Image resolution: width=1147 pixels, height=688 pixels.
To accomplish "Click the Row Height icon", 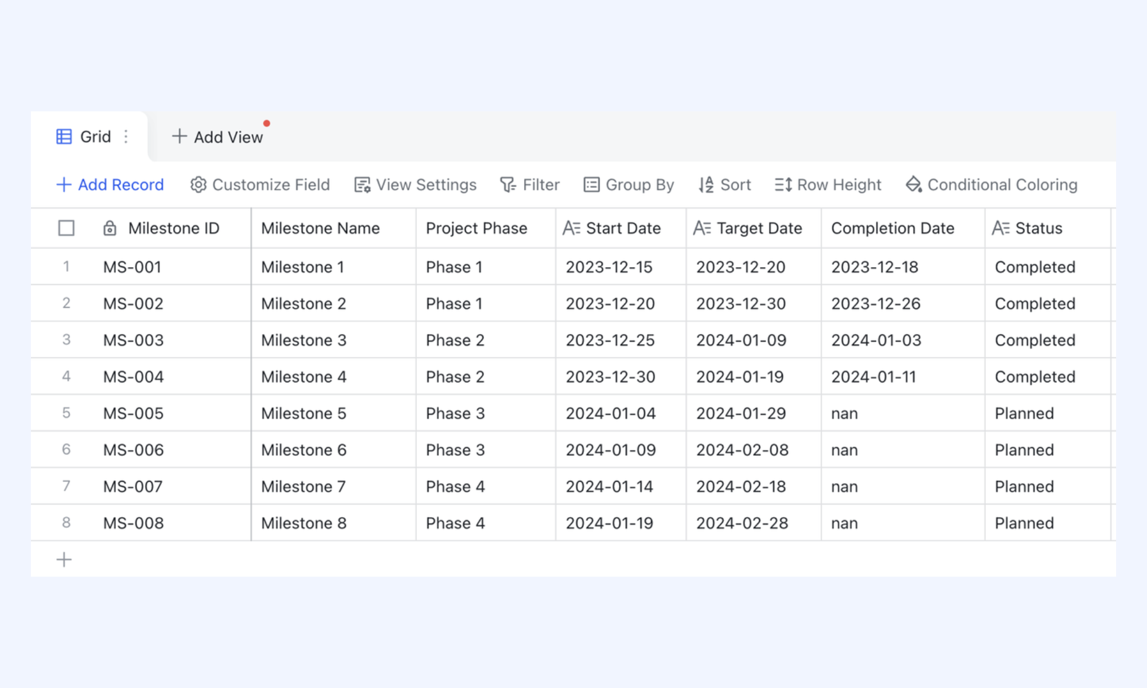I will coord(783,185).
